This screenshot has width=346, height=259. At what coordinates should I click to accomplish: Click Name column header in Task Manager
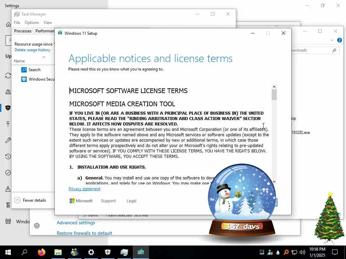(19, 61)
